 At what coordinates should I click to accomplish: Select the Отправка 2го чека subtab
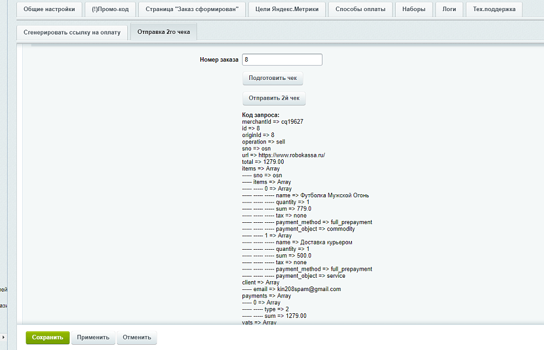(164, 32)
